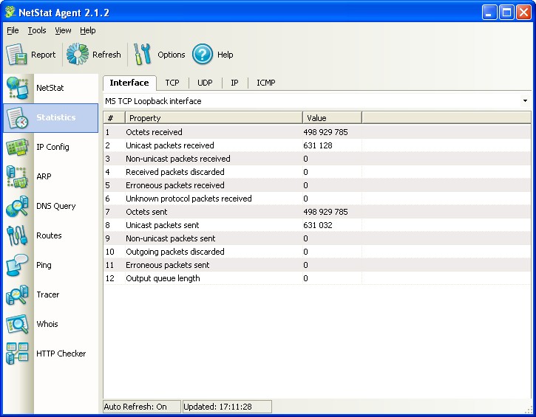
Task: Sort by the # column header
Action: pyautogui.click(x=114, y=118)
